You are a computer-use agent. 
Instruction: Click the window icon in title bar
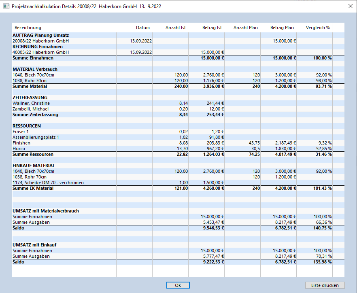6,6
